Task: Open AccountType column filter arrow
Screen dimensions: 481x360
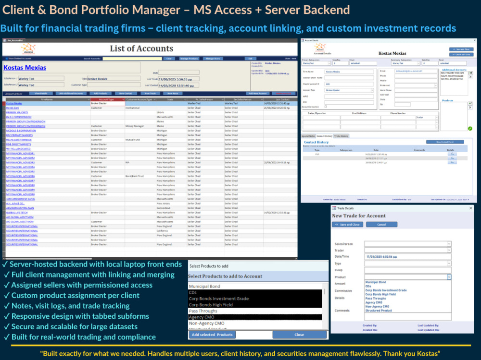Action: click(123, 99)
